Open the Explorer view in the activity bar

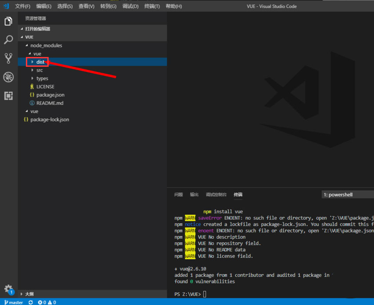point(8,20)
